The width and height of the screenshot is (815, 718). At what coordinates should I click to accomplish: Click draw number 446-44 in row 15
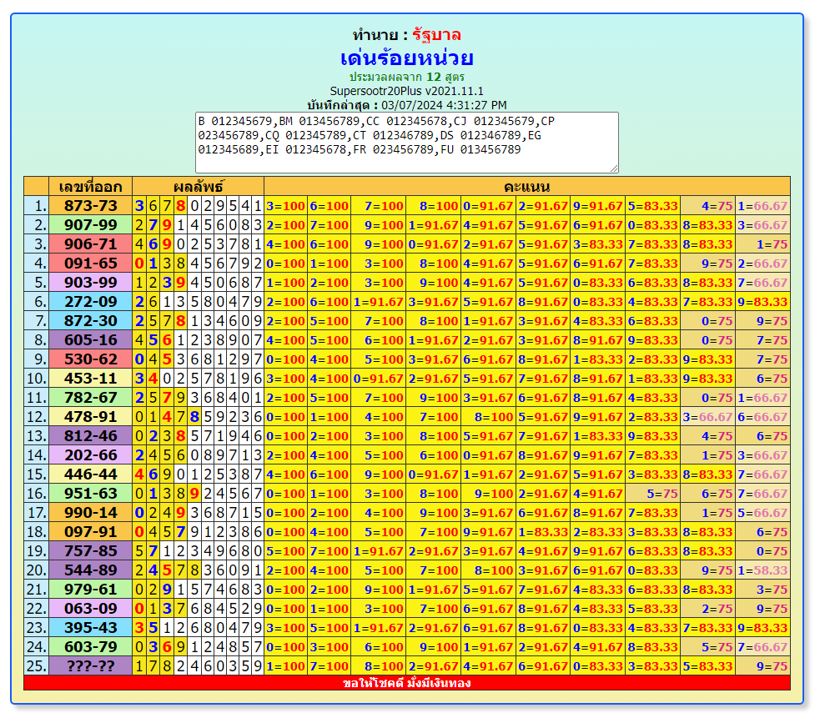coord(90,474)
